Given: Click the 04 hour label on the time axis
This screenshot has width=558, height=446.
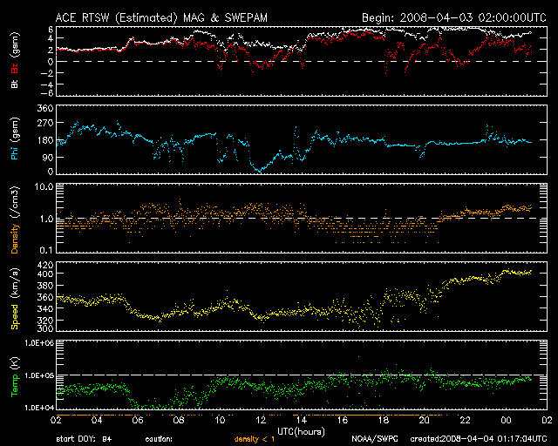Looking at the screenshot, I should coord(97,421).
